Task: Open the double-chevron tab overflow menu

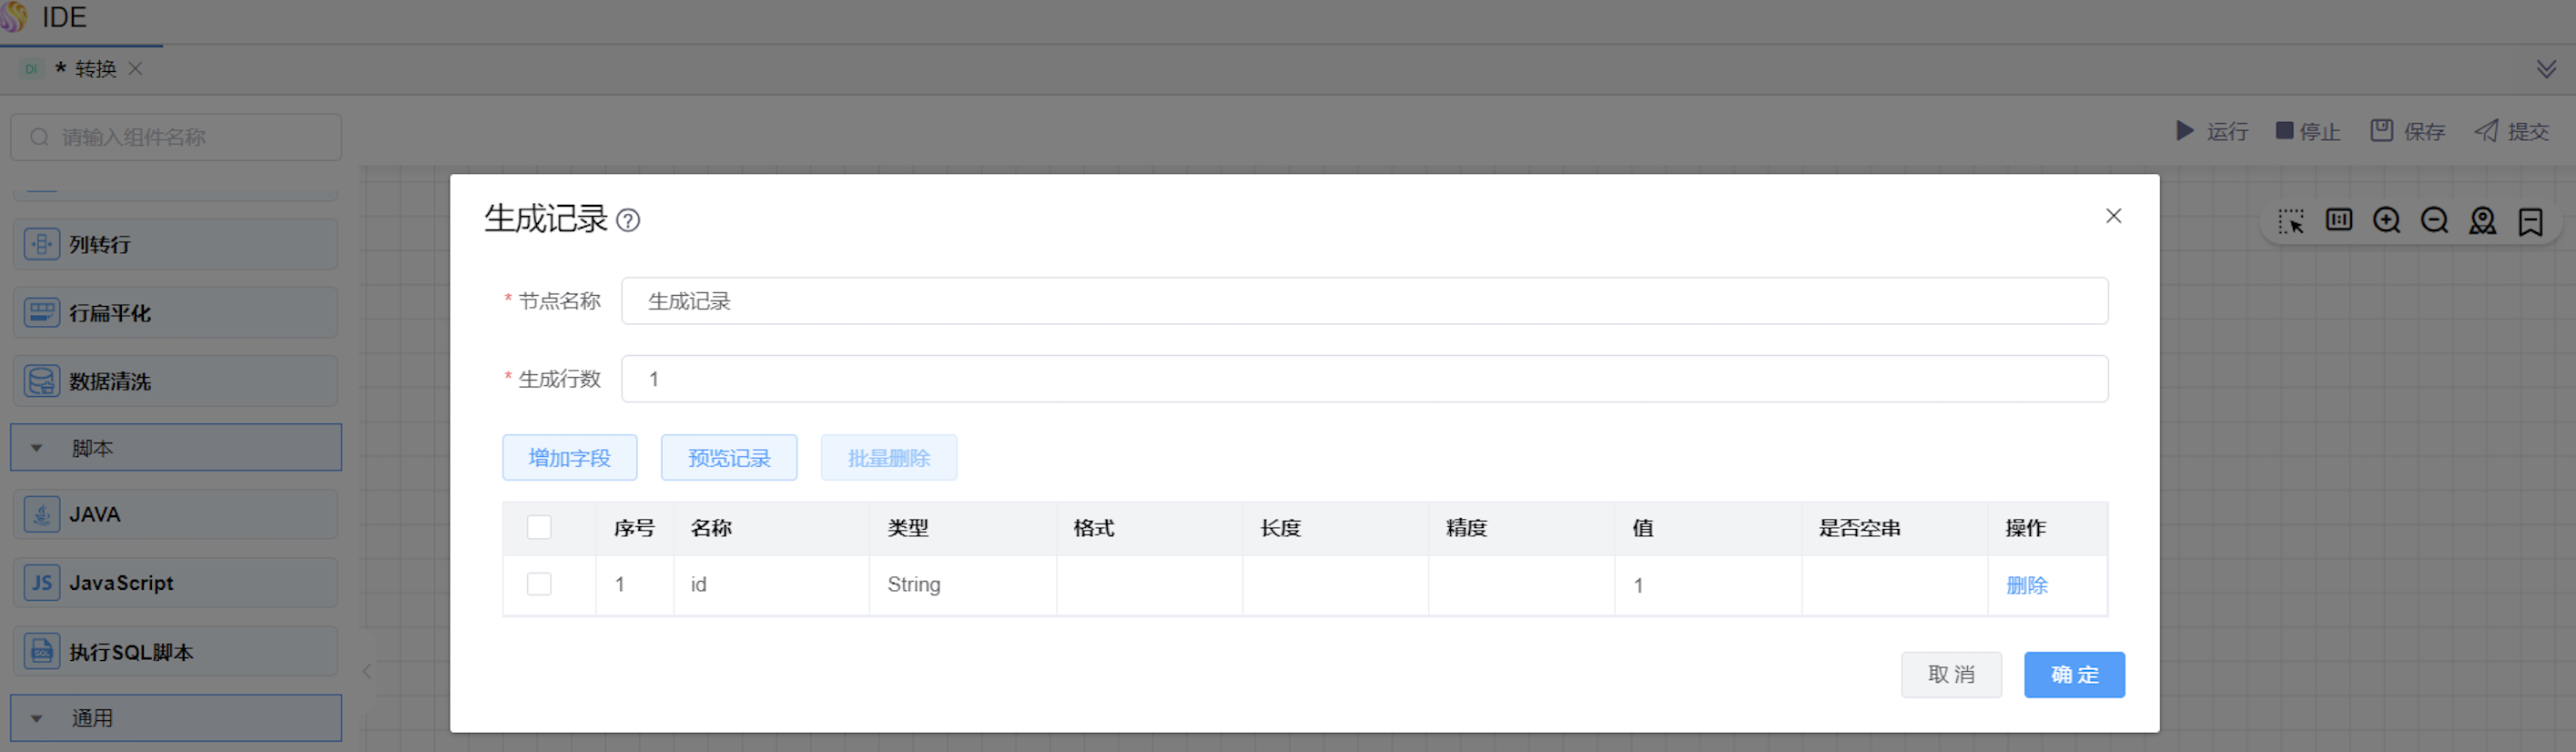Action: 2546,69
